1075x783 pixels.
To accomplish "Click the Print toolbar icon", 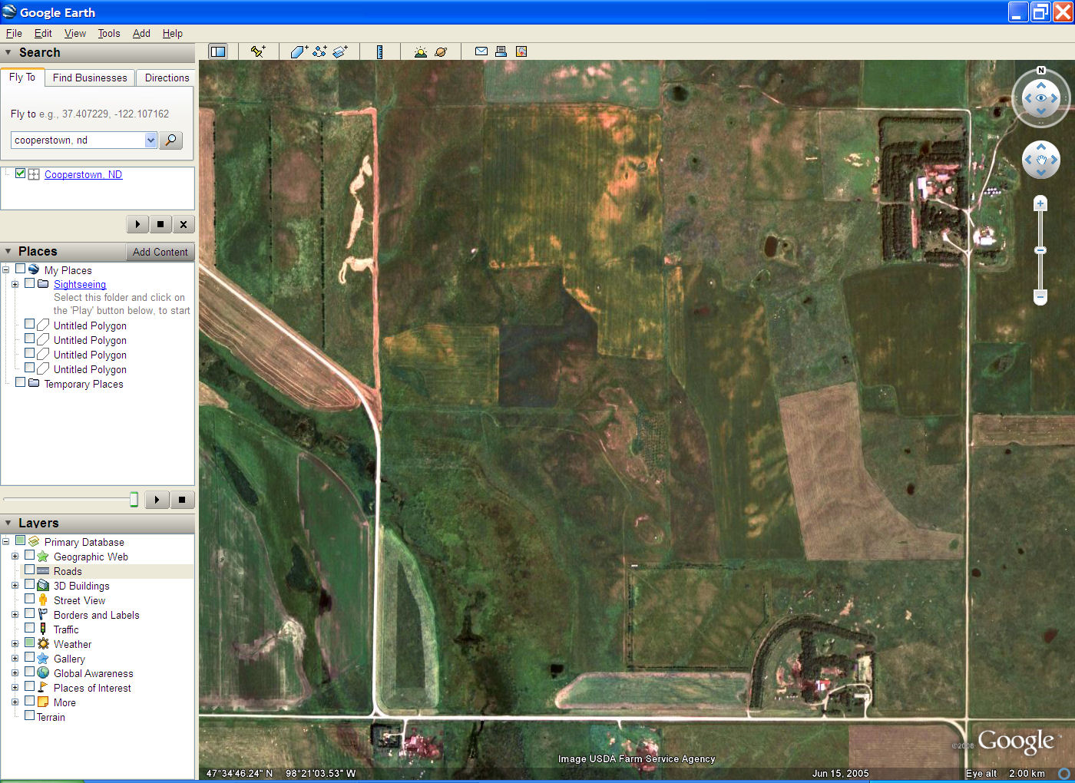I will click(501, 51).
